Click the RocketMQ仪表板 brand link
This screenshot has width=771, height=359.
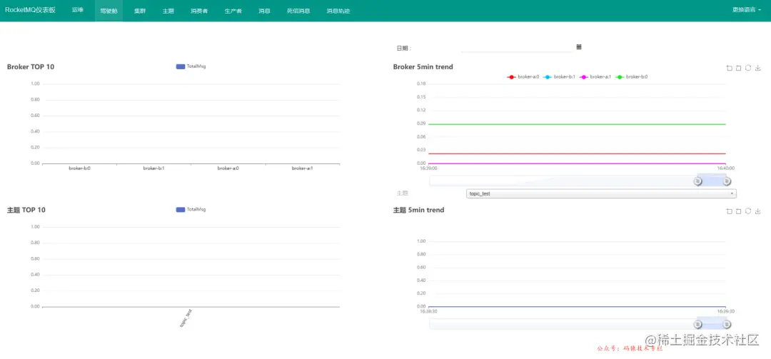pyautogui.click(x=31, y=10)
